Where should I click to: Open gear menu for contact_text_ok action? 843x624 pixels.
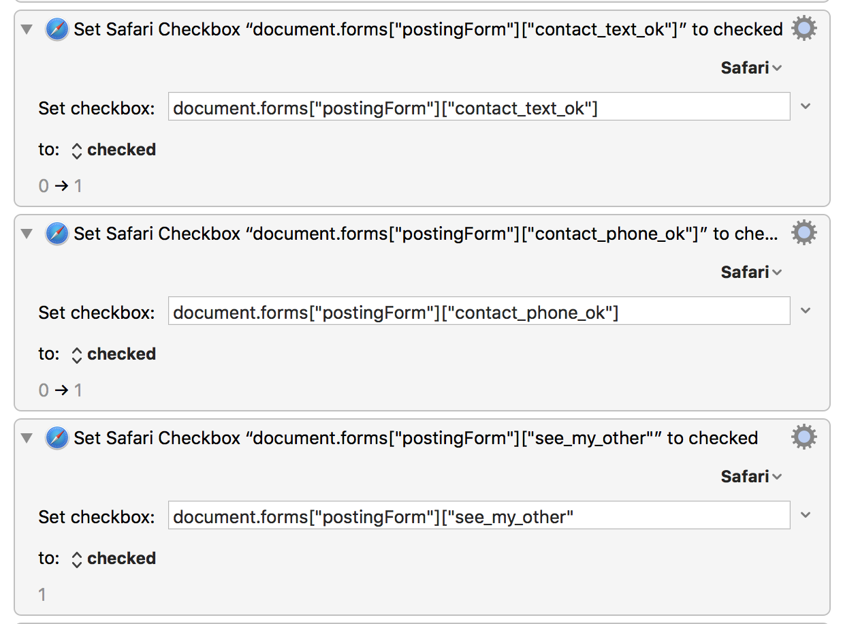pyautogui.click(x=804, y=29)
